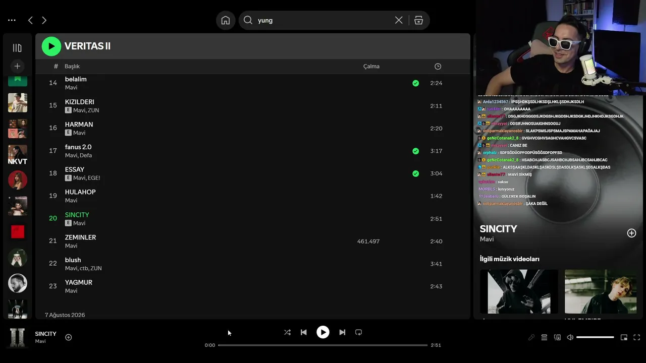Viewport: 646px width, 363px height.
Task: Open Mavi artist in now playing panel
Action: pos(487,239)
